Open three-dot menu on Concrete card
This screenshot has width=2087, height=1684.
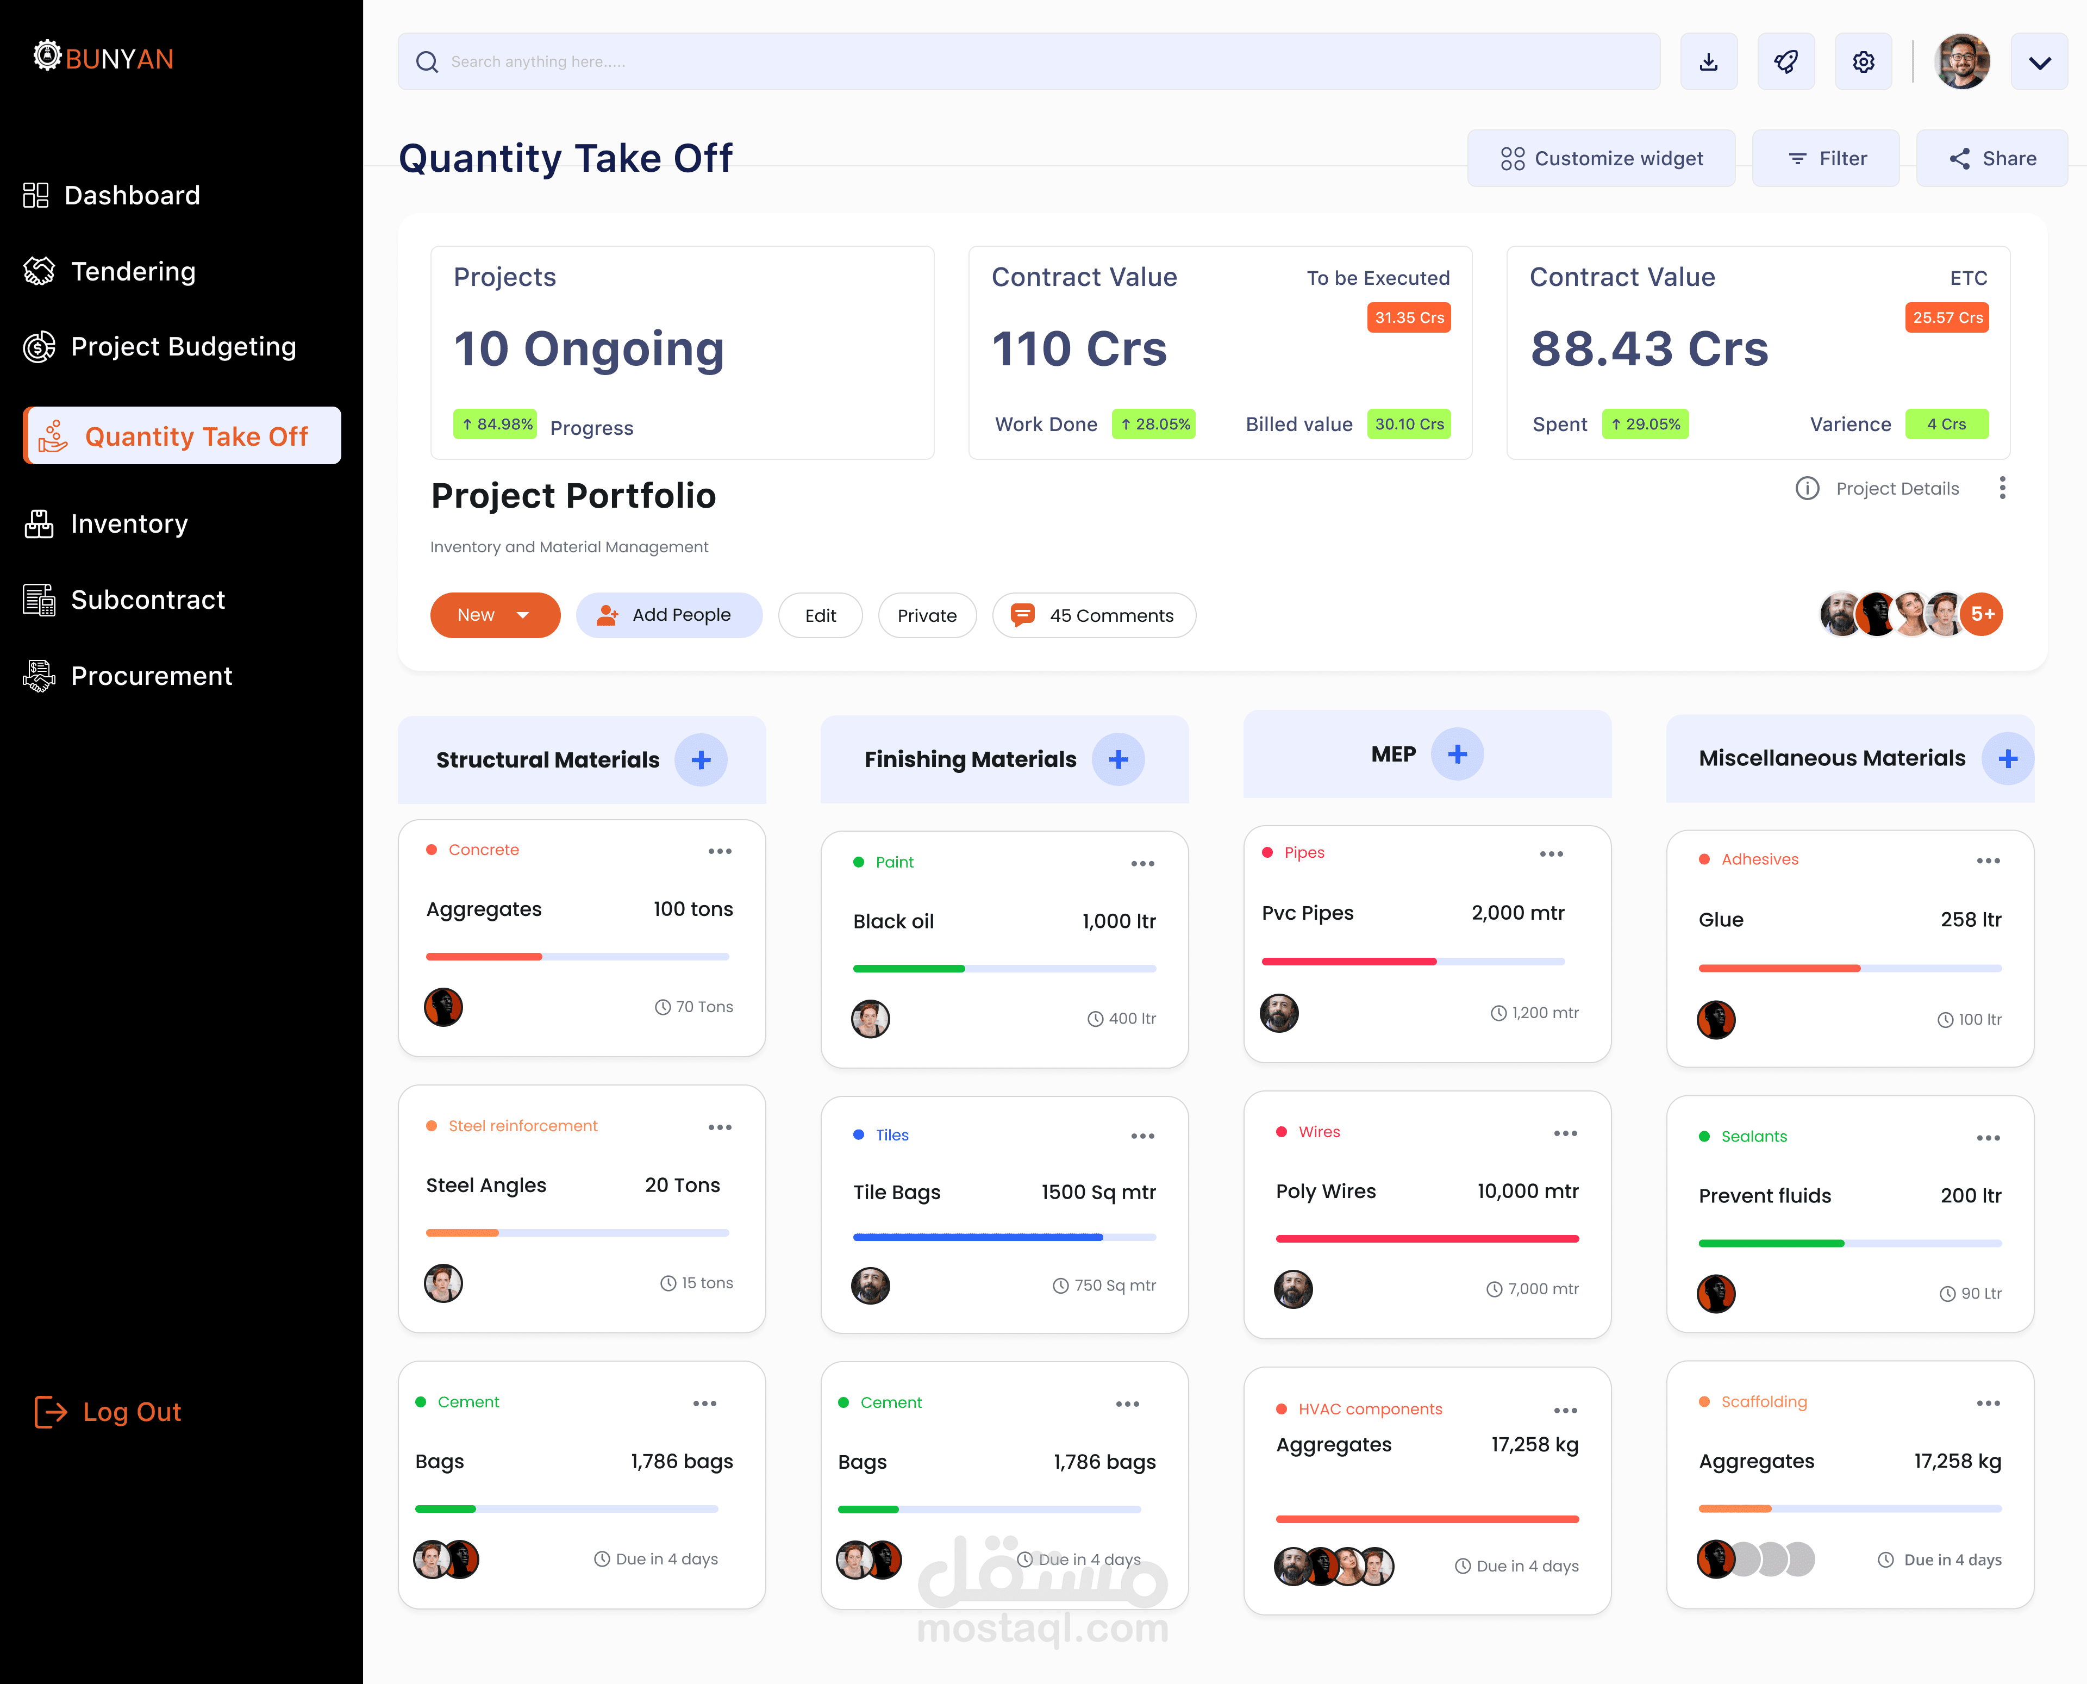[720, 851]
